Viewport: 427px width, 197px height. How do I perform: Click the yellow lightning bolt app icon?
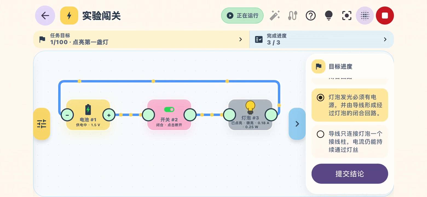(x=69, y=16)
